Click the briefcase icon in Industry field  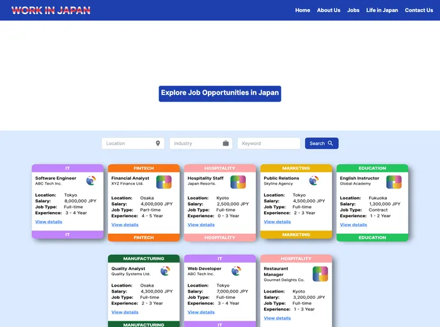(x=226, y=144)
